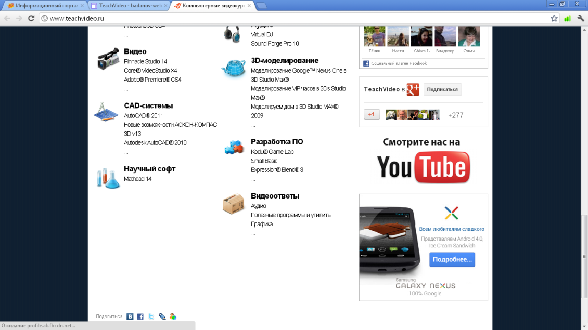Open Virtual DJ course link
The image size is (588, 330).
pos(262,34)
